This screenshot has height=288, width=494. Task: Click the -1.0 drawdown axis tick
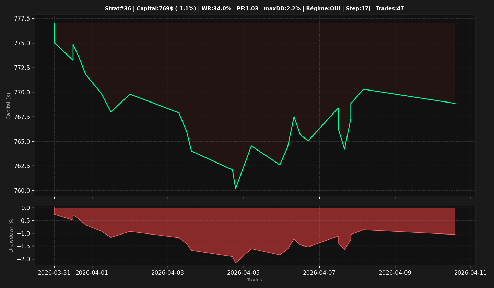23,233
